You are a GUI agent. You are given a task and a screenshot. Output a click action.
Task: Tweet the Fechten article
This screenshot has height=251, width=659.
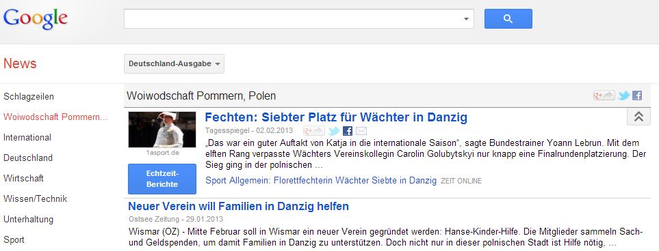pyautogui.click(x=334, y=131)
